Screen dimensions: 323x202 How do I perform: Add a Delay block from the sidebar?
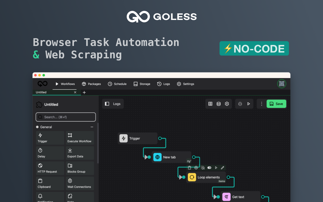point(50,153)
